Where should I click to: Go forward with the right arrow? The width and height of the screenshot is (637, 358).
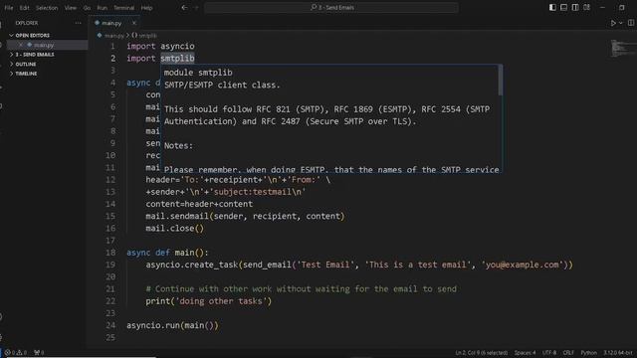coord(196,7)
